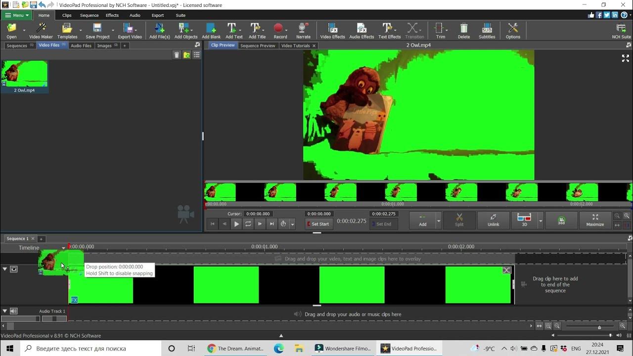Viewport: 633px width, 356px height.
Task: Click the Trim toolbar icon
Action: coord(439,31)
